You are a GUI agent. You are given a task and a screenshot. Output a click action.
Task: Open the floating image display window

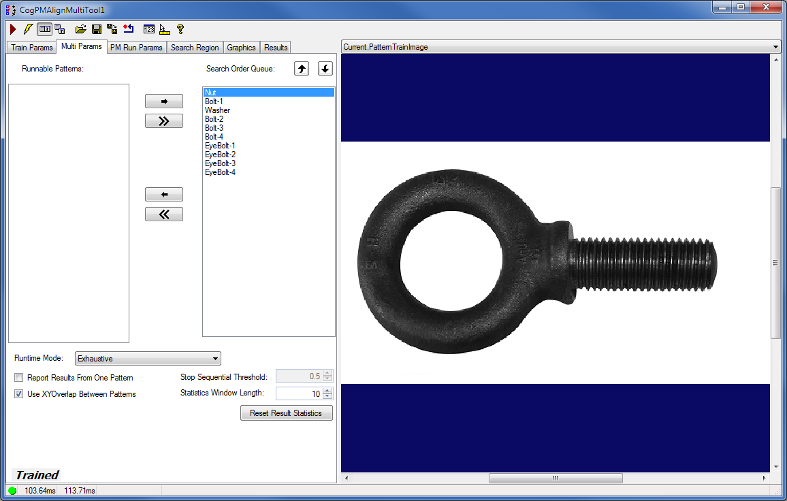59,29
